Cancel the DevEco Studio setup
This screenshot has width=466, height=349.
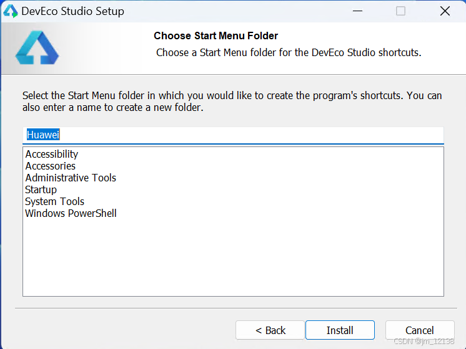coord(420,330)
